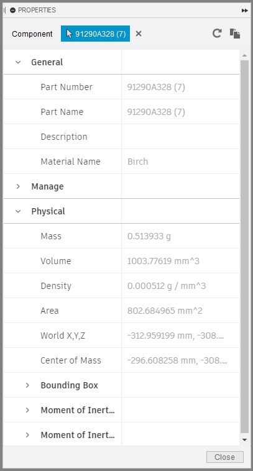Click the World X,Y,Z label
Viewport: 253px width, 471px height.
pyautogui.click(x=63, y=336)
